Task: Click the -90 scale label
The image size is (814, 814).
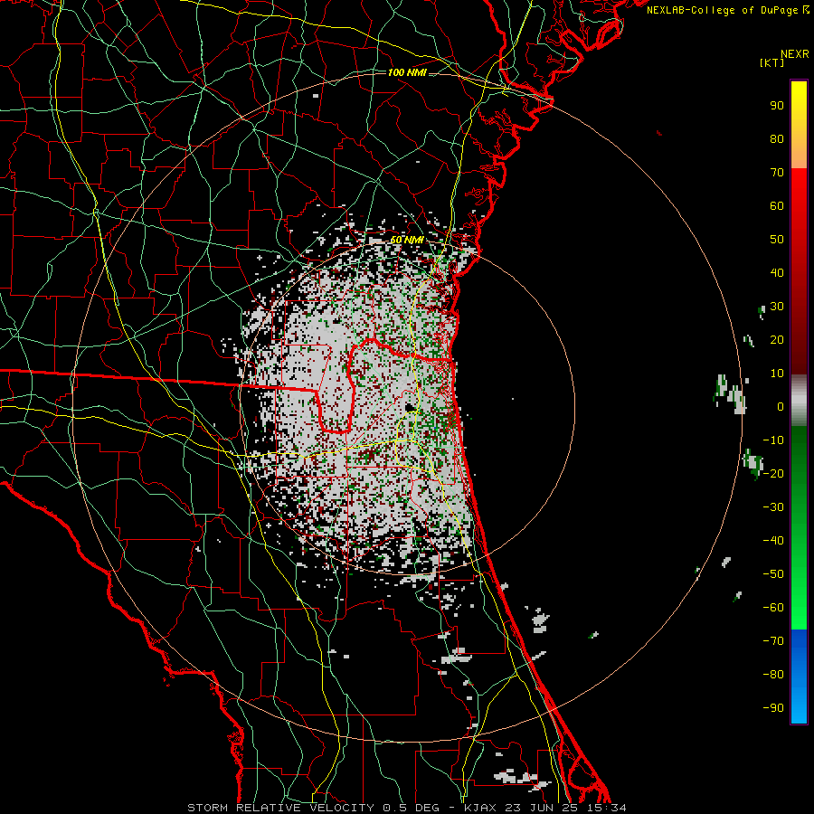Action: pos(773,708)
